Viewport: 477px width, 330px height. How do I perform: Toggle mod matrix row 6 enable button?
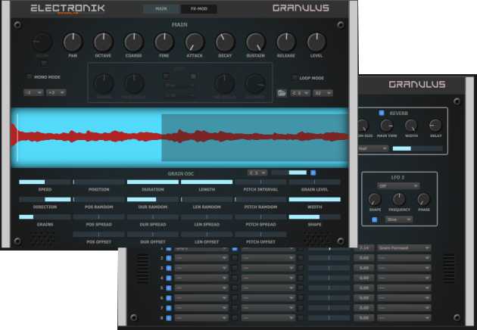tap(169, 298)
